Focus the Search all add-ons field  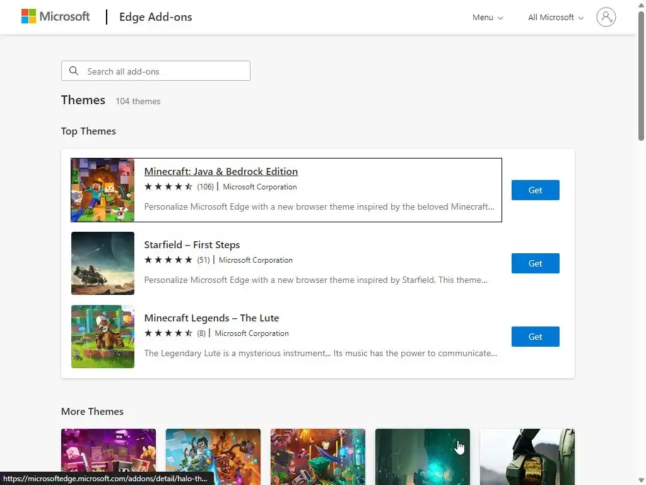pyautogui.click(x=156, y=71)
